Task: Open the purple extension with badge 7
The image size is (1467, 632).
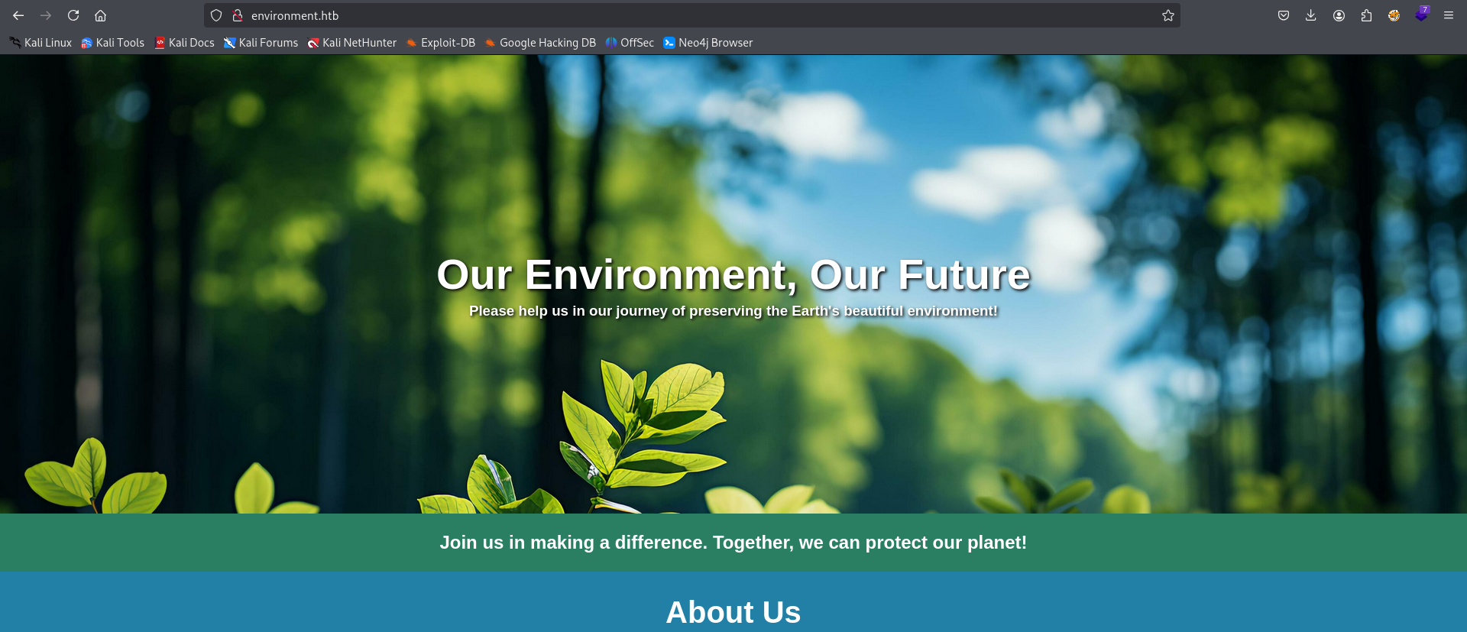Action: 1421,15
